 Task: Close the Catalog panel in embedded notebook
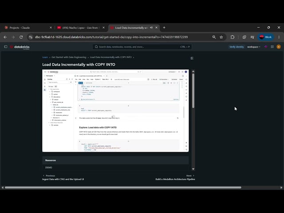point(72,79)
